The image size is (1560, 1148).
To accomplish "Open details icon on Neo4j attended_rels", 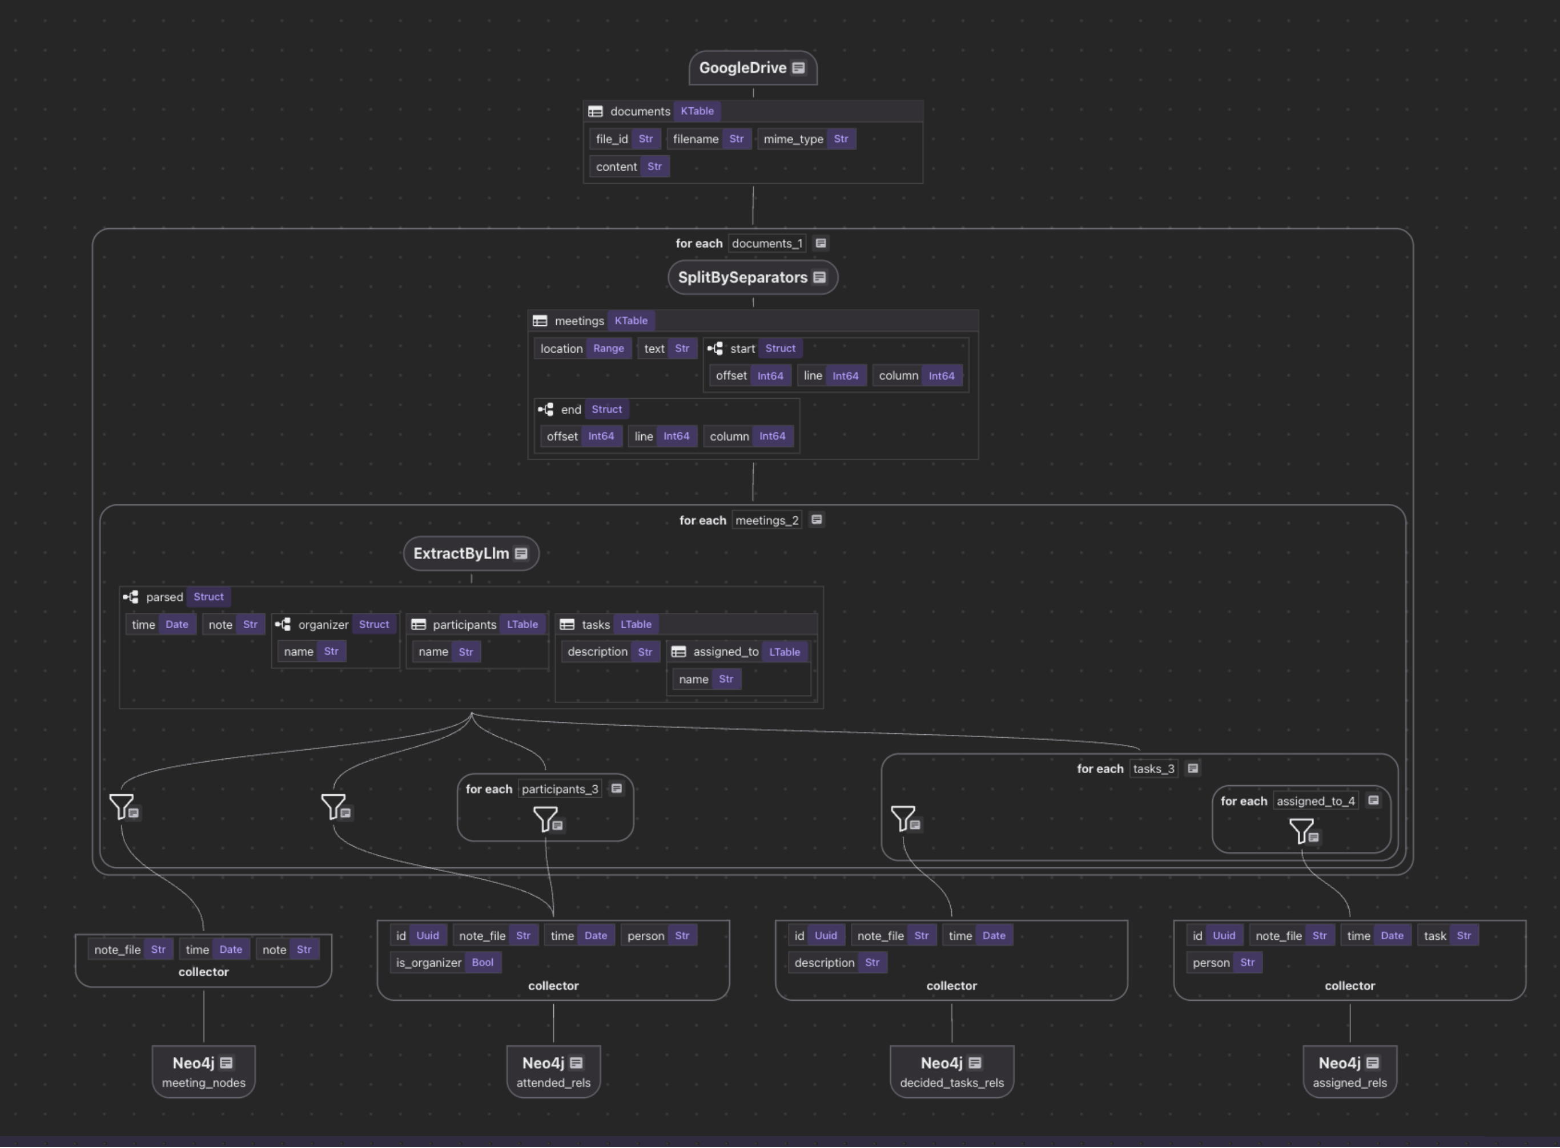I will 576,1063.
